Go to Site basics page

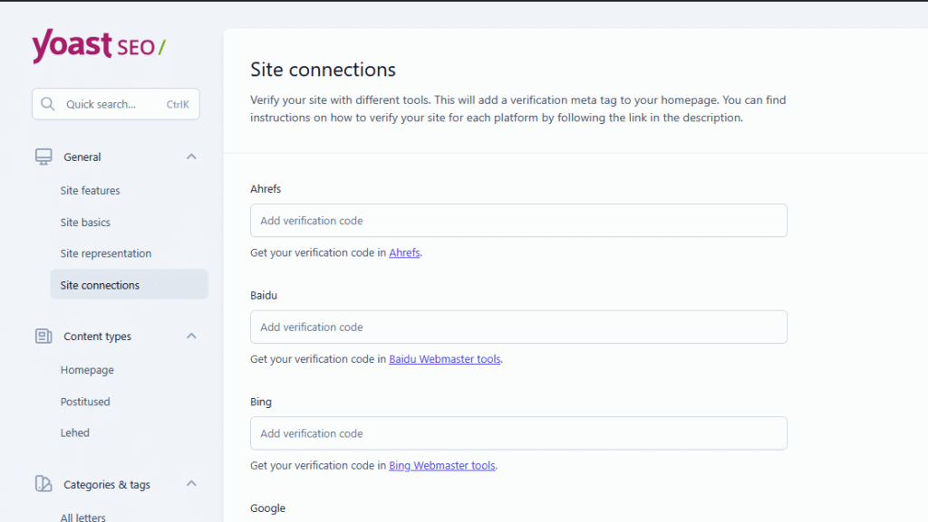pyautogui.click(x=85, y=223)
